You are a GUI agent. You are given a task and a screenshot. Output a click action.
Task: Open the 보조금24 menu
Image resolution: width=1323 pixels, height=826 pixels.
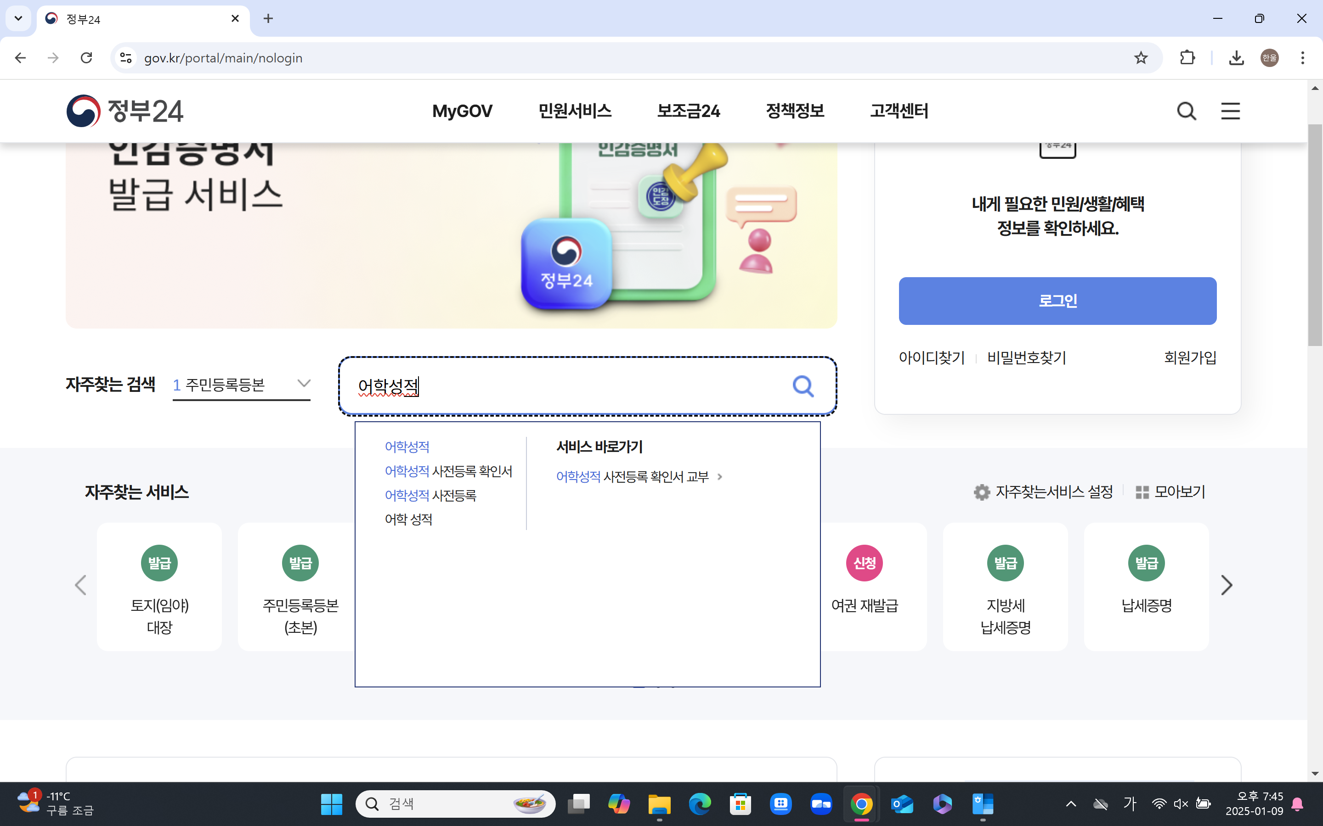(x=688, y=111)
